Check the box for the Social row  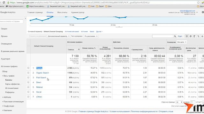pos(28,92)
